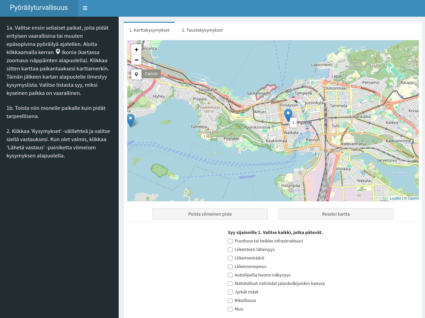This screenshot has width=425, height=318.
Task: Click the Lapinniemi map label
Action: pos(321,64)
